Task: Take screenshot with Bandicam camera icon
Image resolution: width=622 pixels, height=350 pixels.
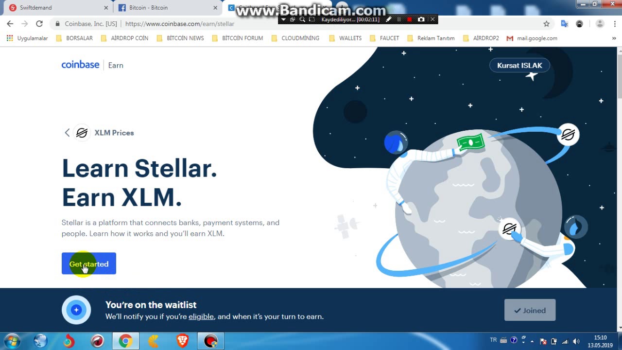Action: tap(421, 19)
